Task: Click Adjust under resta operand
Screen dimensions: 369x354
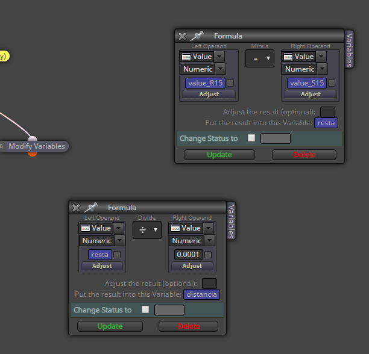Action: pos(102,265)
